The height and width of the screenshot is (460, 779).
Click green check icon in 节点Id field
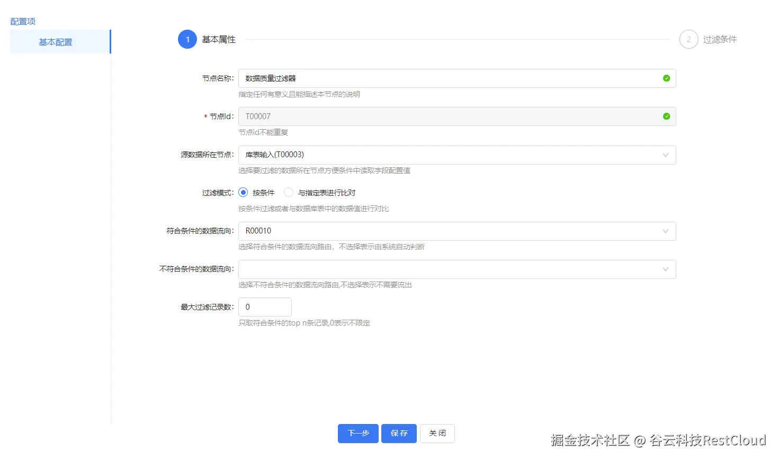[666, 116]
